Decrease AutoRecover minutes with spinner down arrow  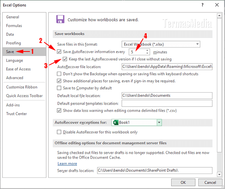click(x=147, y=53)
